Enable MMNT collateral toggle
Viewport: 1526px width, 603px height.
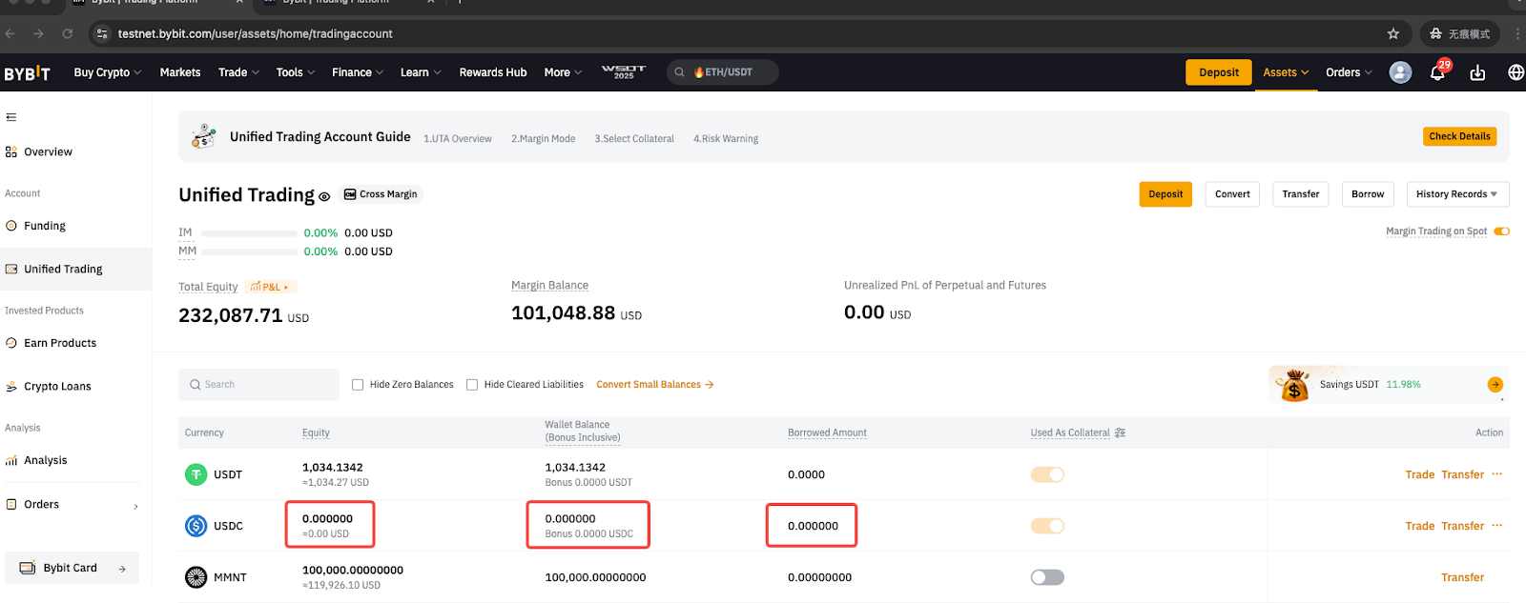(x=1047, y=577)
